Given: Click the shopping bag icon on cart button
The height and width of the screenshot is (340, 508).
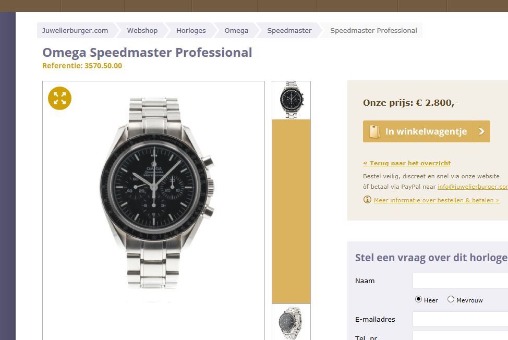Looking at the screenshot, I should (374, 131).
